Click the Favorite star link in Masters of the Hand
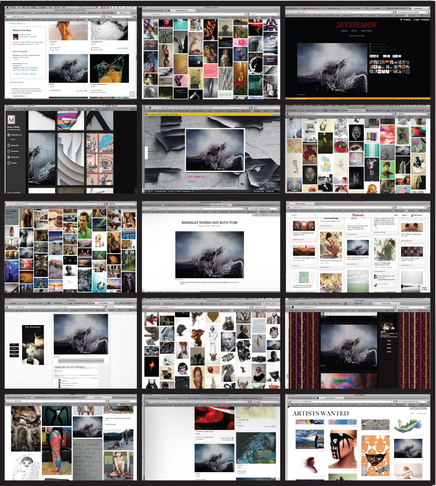 click(x=17, y=74)
